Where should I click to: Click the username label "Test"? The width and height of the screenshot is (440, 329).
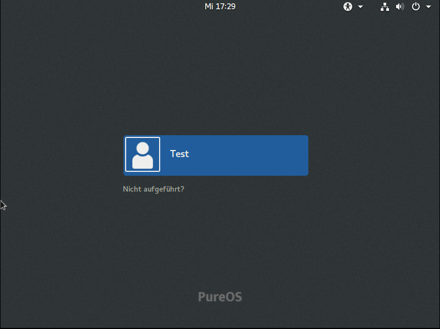(x=179, y=154)
